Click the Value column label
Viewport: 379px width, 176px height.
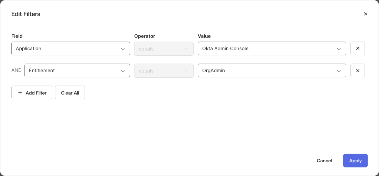click(x=204, y=36)
